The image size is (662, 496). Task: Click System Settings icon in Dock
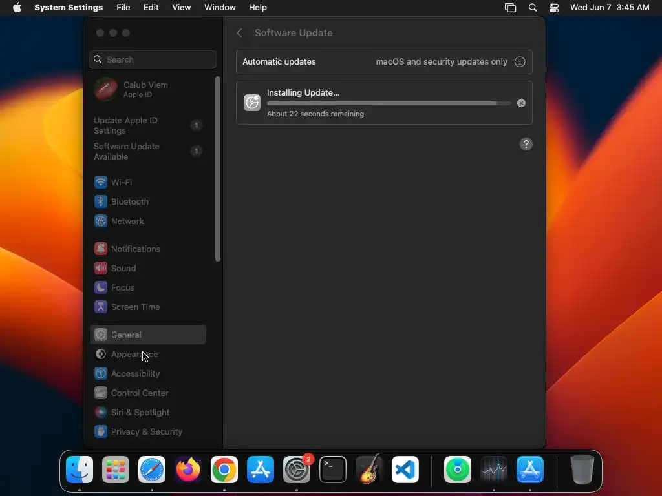(x=296, y=470)
